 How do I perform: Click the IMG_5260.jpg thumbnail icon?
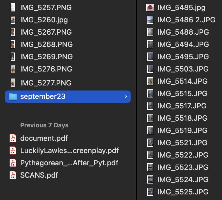(13, 20)
